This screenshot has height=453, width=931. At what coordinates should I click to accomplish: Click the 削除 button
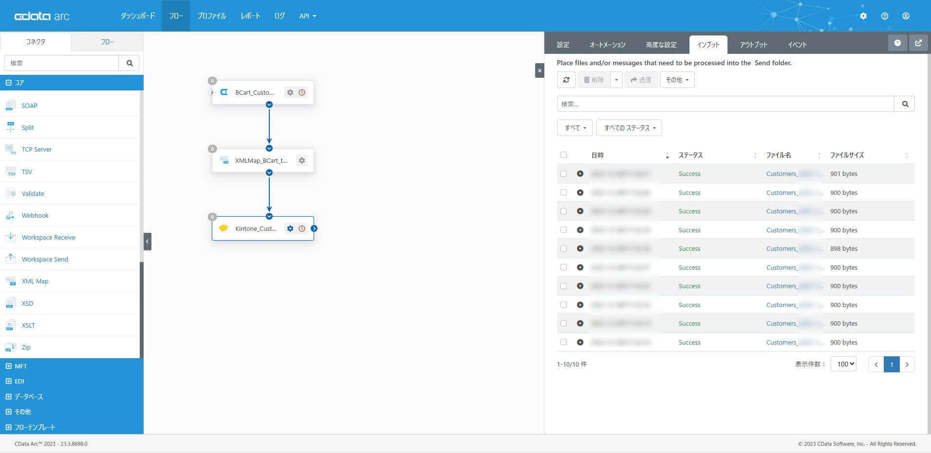[594, 80]
